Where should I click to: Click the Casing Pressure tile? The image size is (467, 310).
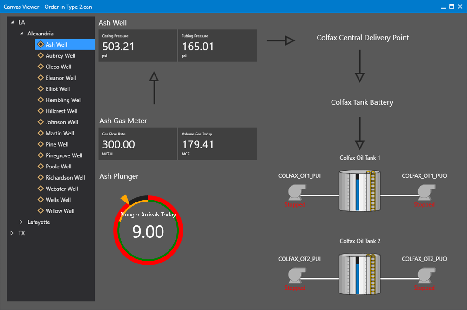click(138, 46)
